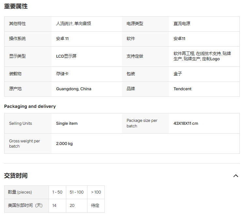Click the 软件 label cell
This screenshot has width=246, height=217.
pyautogui.click(x=146, y=39)
